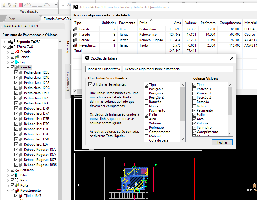Open the Visualização panel label
The width and height of the screenshot is (257, 200).
coord(29,11)
